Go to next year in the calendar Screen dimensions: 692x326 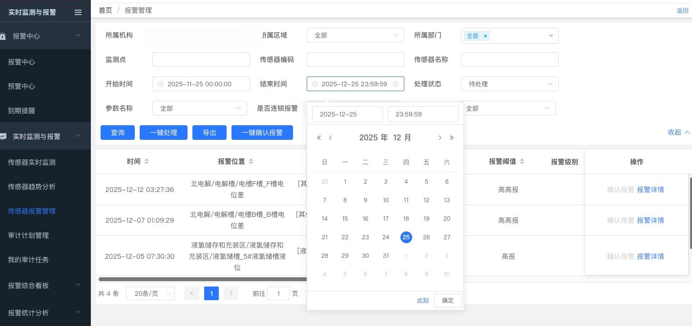[x=452, y=138]
